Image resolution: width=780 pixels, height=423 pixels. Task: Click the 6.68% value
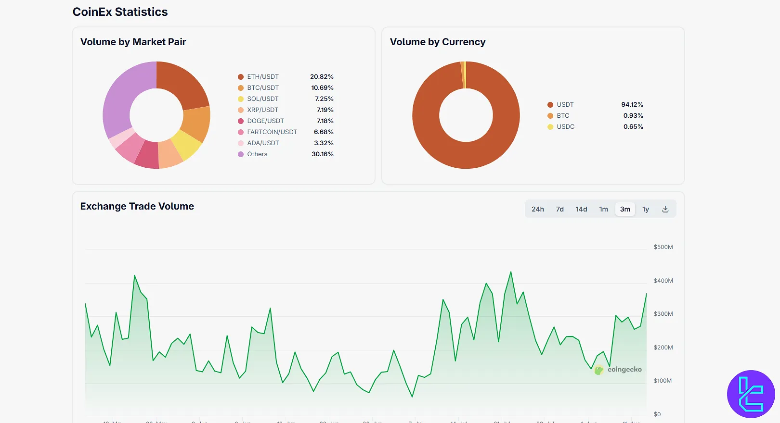324,132
